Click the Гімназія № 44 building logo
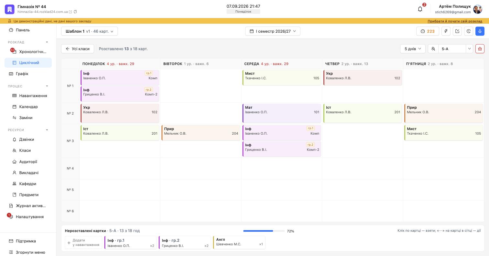The width and height of the screenshot is (489, 256). pos(10,9)
